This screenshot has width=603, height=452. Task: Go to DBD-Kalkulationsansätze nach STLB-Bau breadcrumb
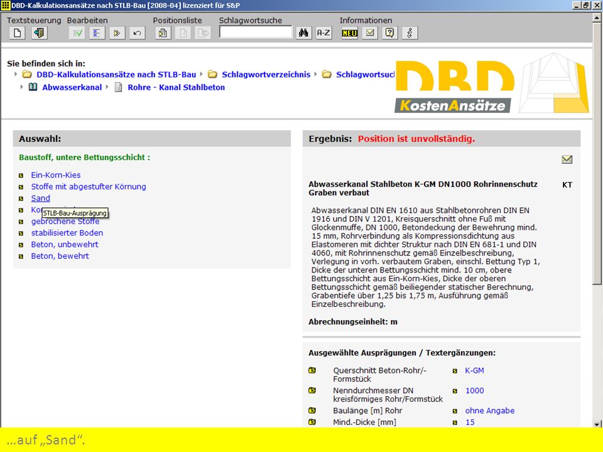(116, 75)
